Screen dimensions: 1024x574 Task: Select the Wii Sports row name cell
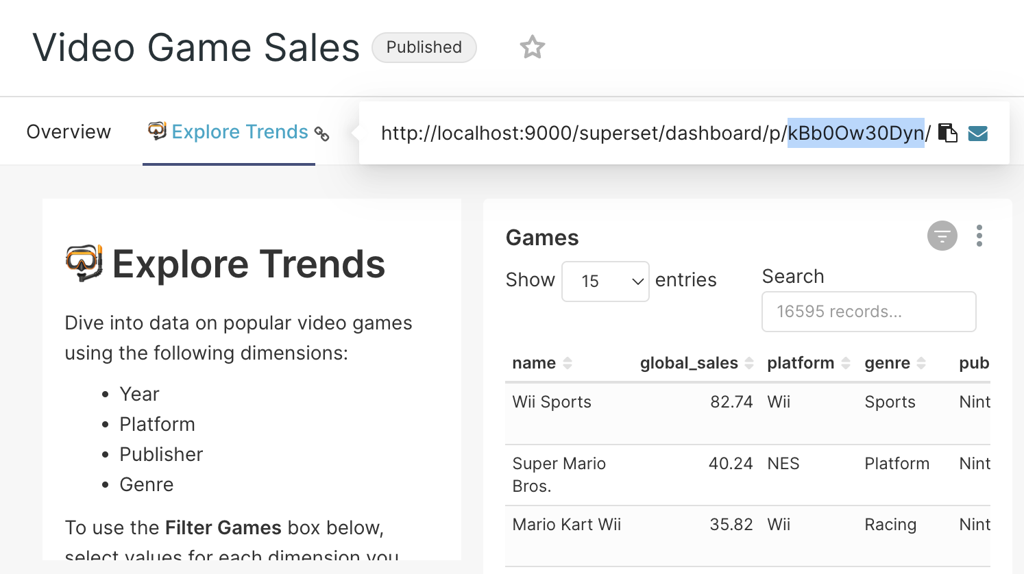552,402
